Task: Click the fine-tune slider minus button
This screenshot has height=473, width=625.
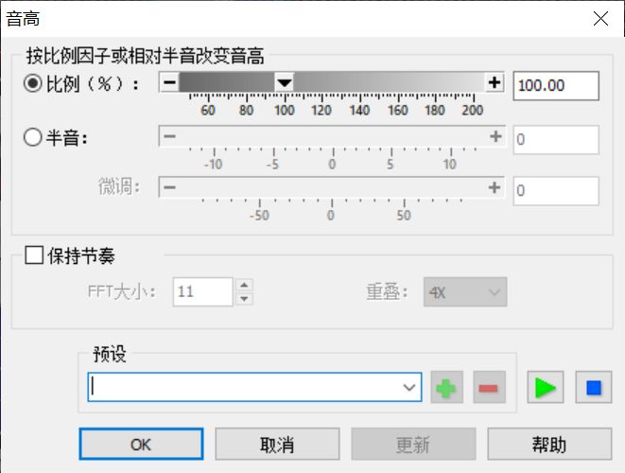Action: pos(169,187)
